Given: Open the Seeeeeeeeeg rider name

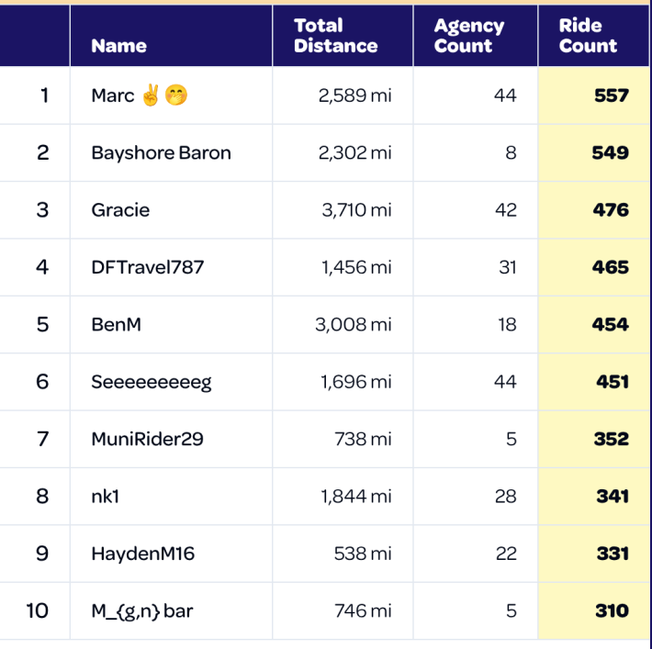Looking at the screenshot, I should point(151,382).
